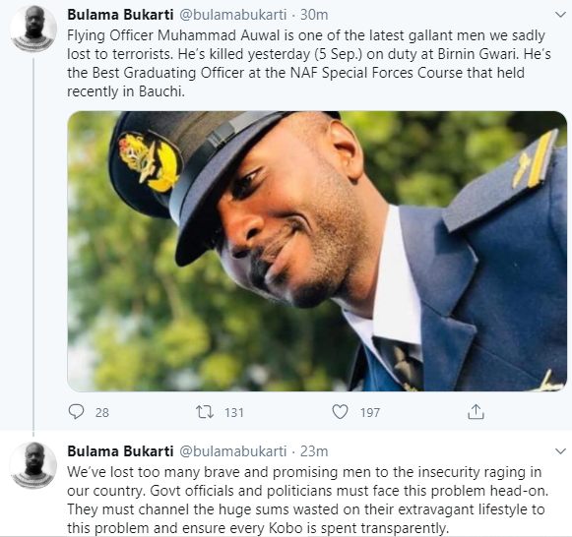
Task: Open second tweet's profile avatar
Action: click(x=33, y=465)
